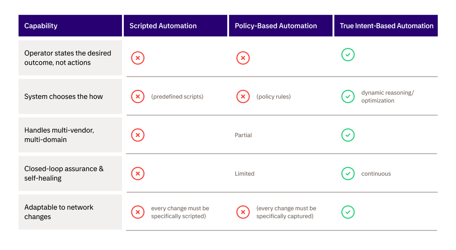Click red X for Policy-Based outcome-not-actions row
This screenshot has width=456, height=250.
click(243, 58)
